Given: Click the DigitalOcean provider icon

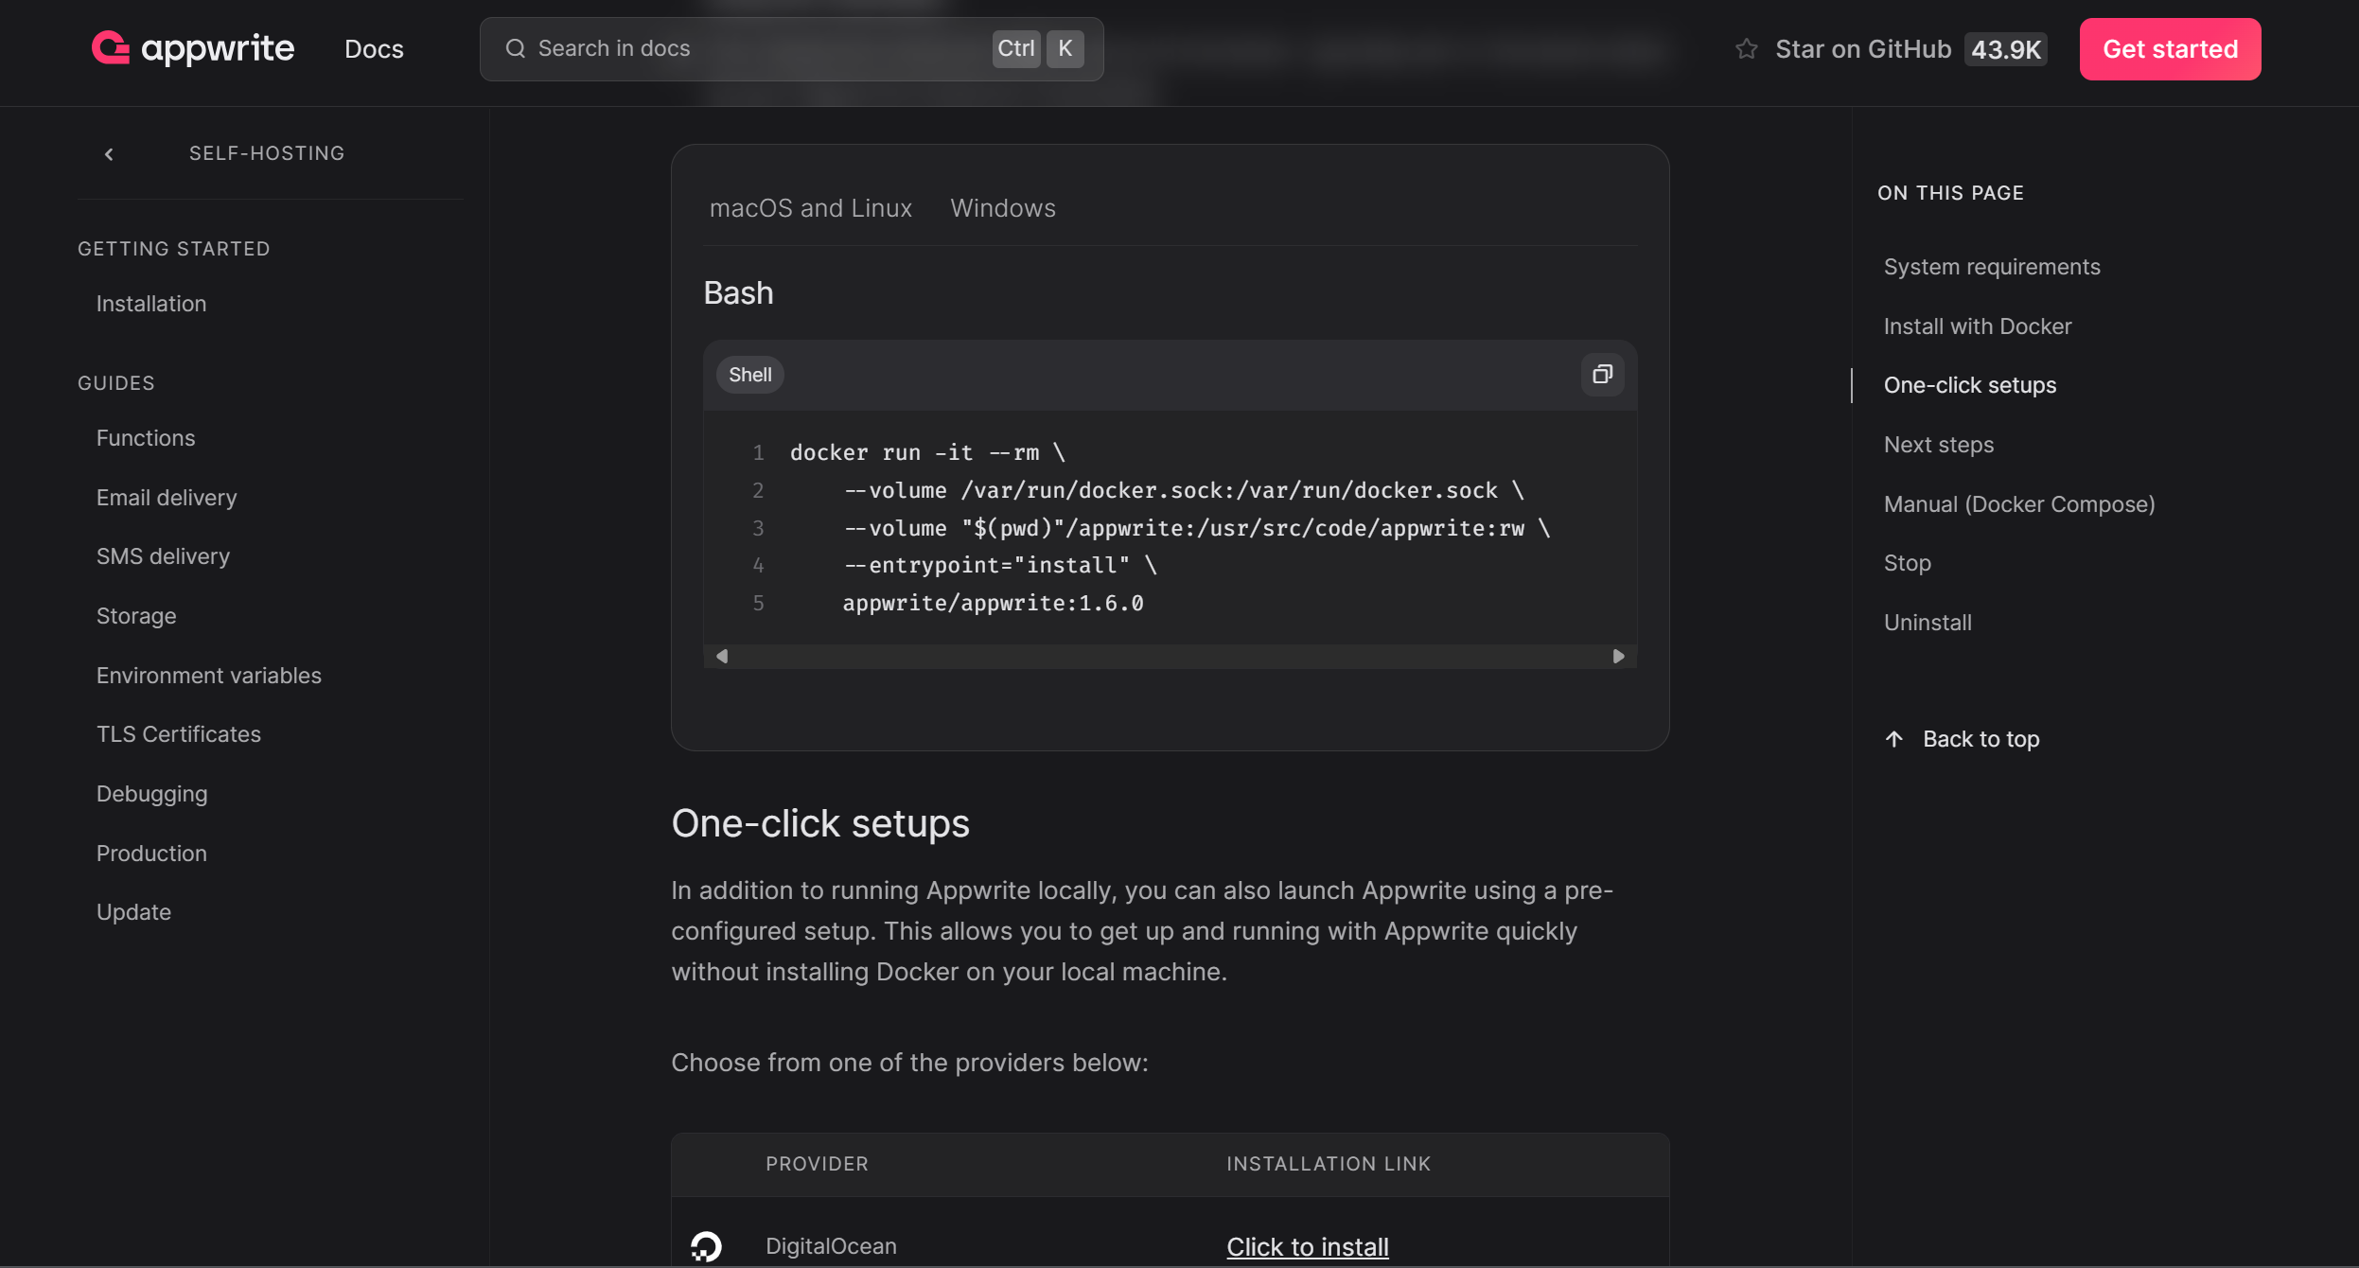Looking at the screenshot, I should click(x=706, y=1245).
